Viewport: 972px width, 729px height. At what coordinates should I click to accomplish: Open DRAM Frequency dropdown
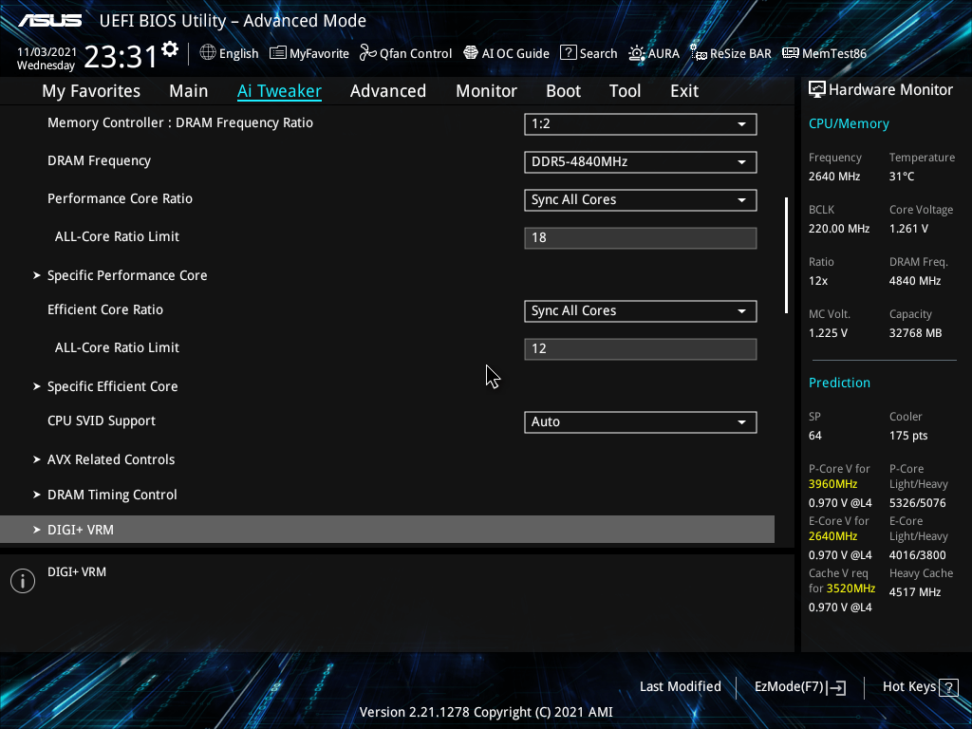click(x=641, y=161)
